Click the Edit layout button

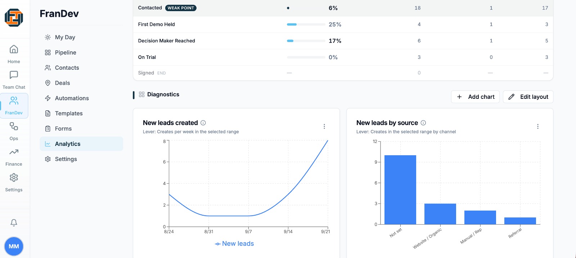[528, 97]
